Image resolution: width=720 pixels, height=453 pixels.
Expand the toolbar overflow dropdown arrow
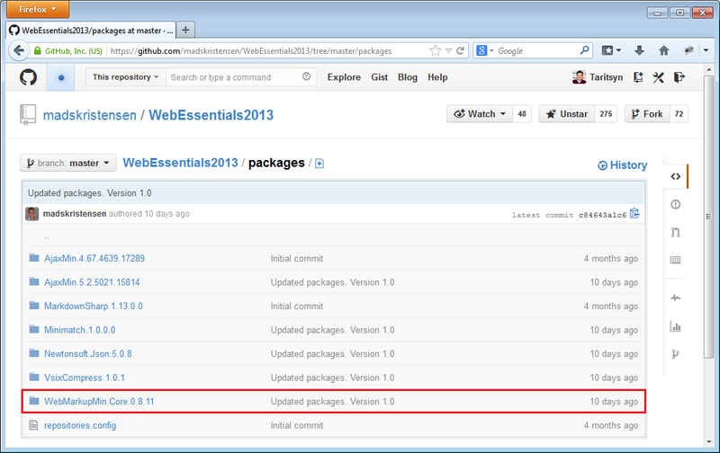(706, 50)
